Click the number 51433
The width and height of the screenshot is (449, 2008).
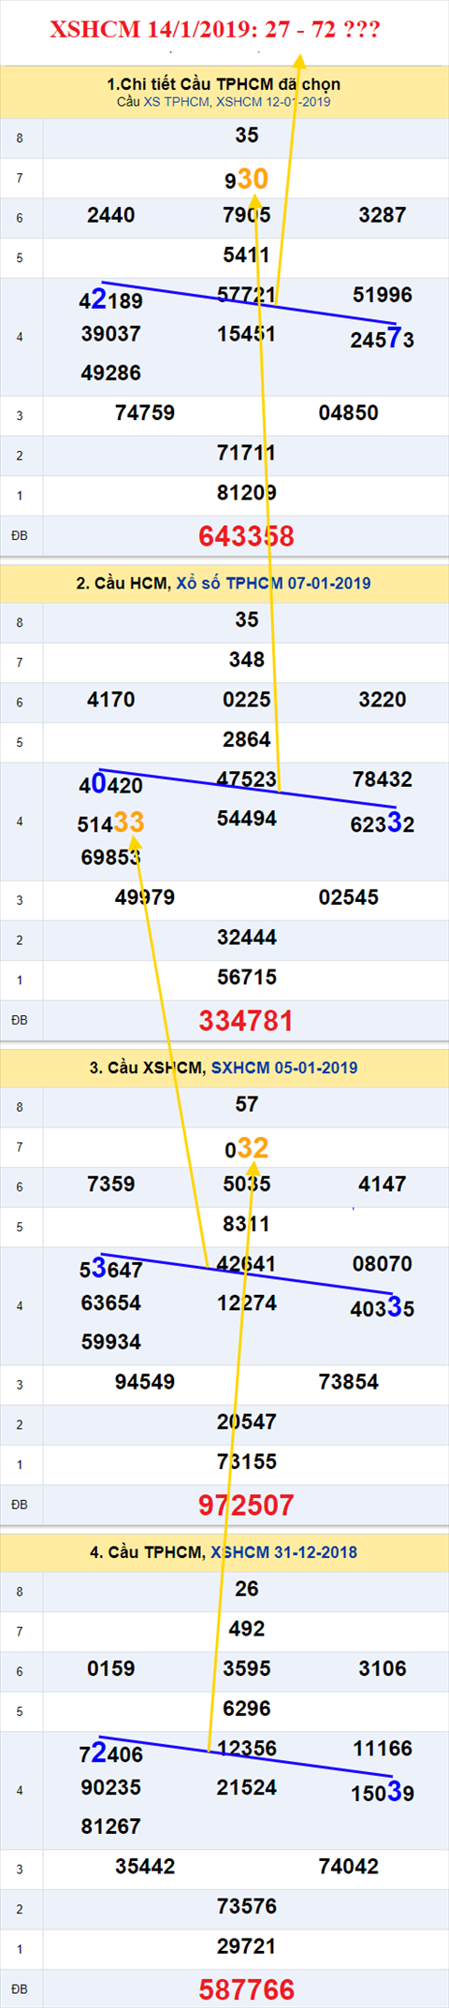point(110,823)
